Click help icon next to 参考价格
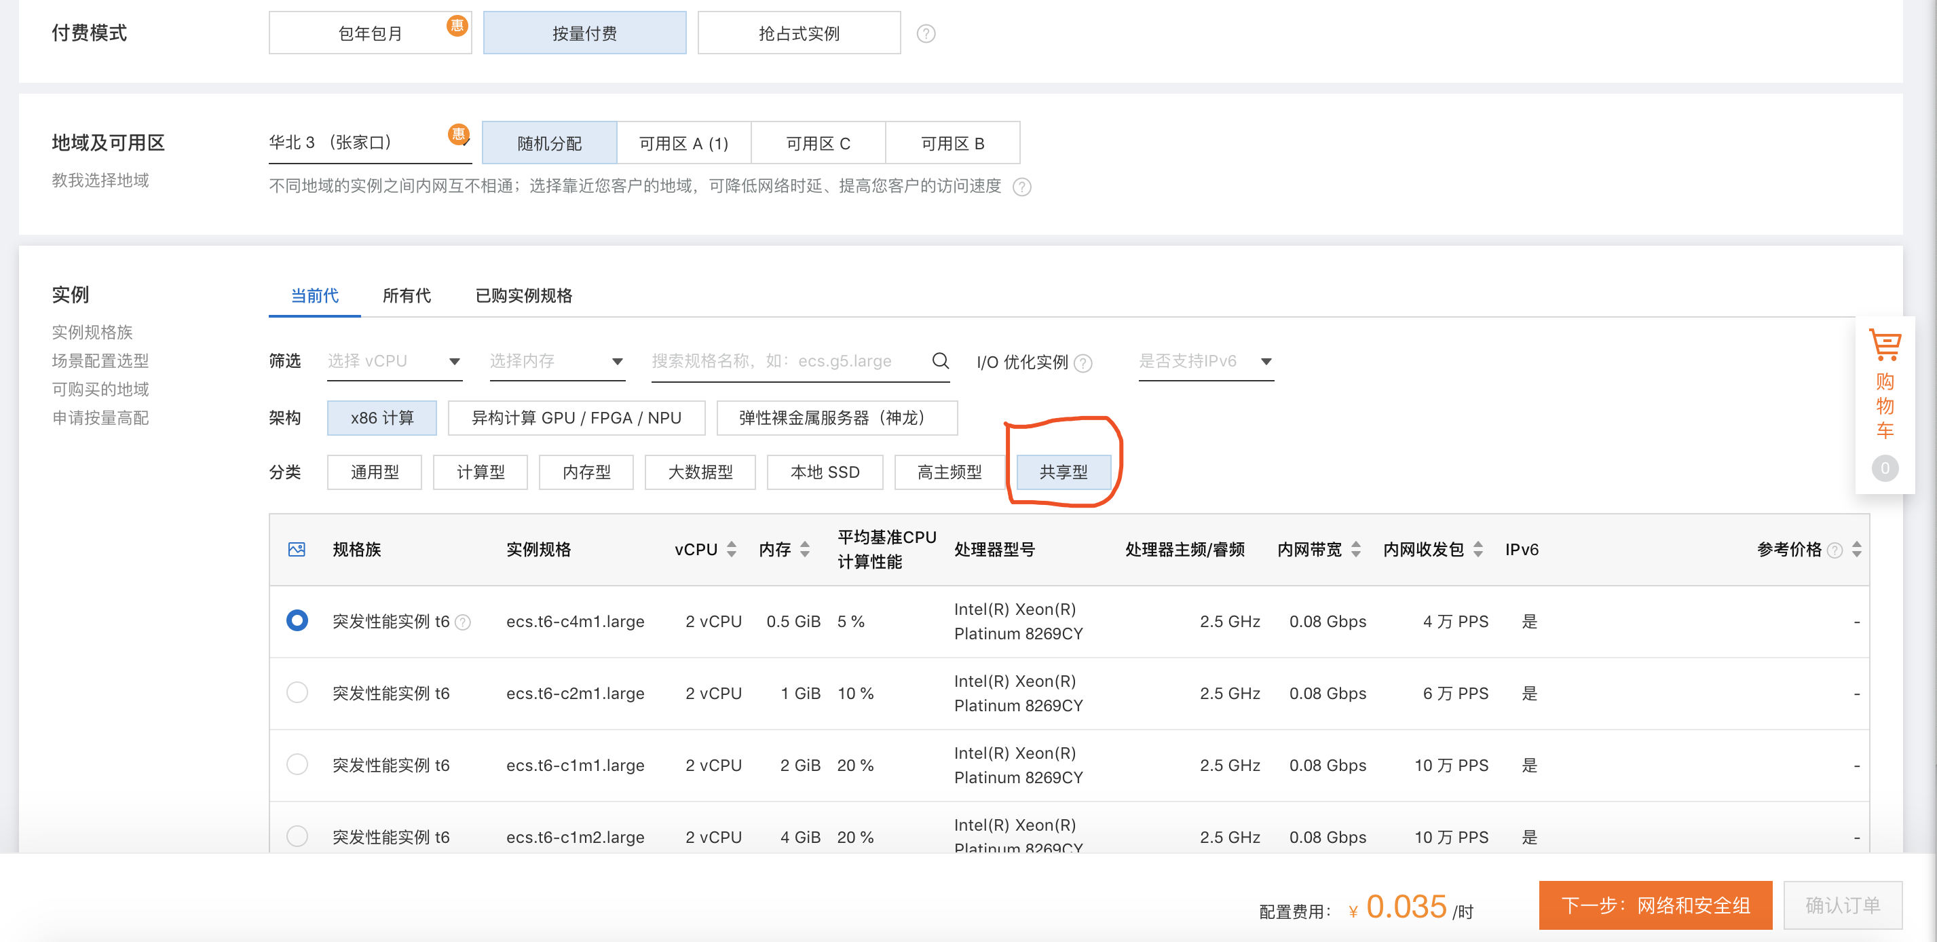 pyautogui.click(x=1835, y=550)
